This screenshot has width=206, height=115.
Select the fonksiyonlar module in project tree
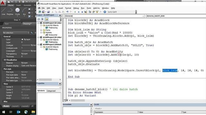(x=53, y=35)
